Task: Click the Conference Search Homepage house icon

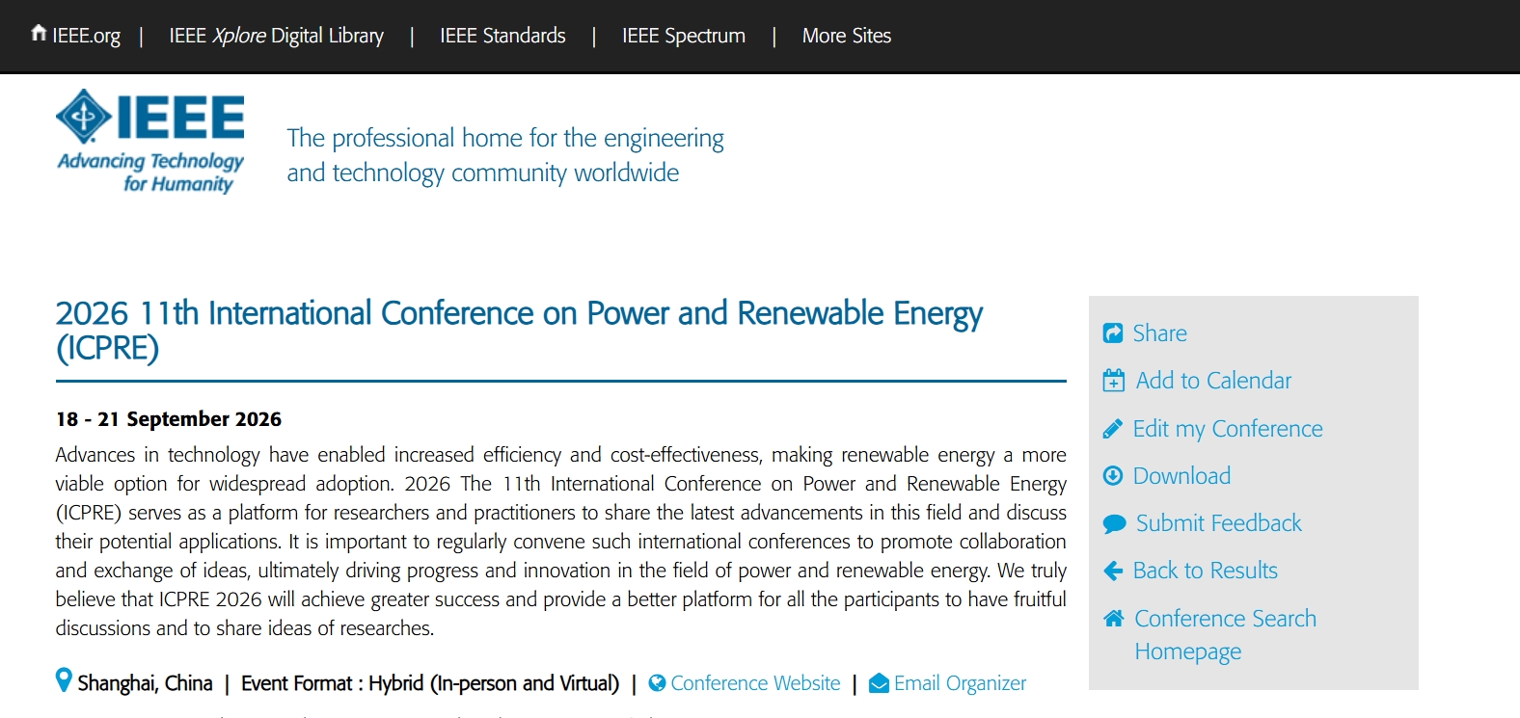Action: [1114, 619]
